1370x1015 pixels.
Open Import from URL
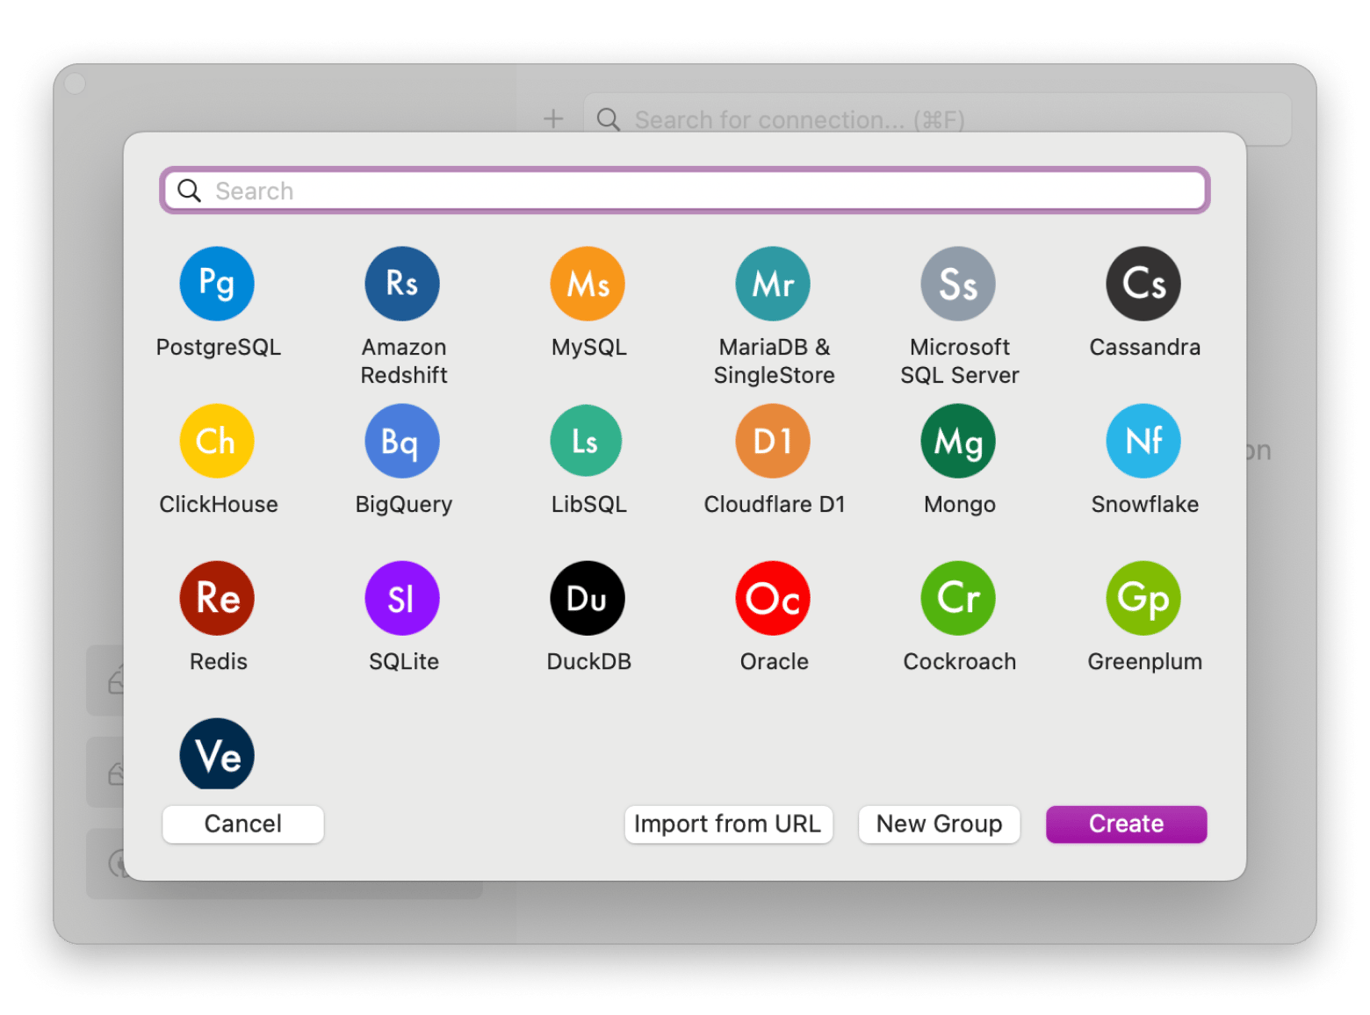(x=728, y=824)
